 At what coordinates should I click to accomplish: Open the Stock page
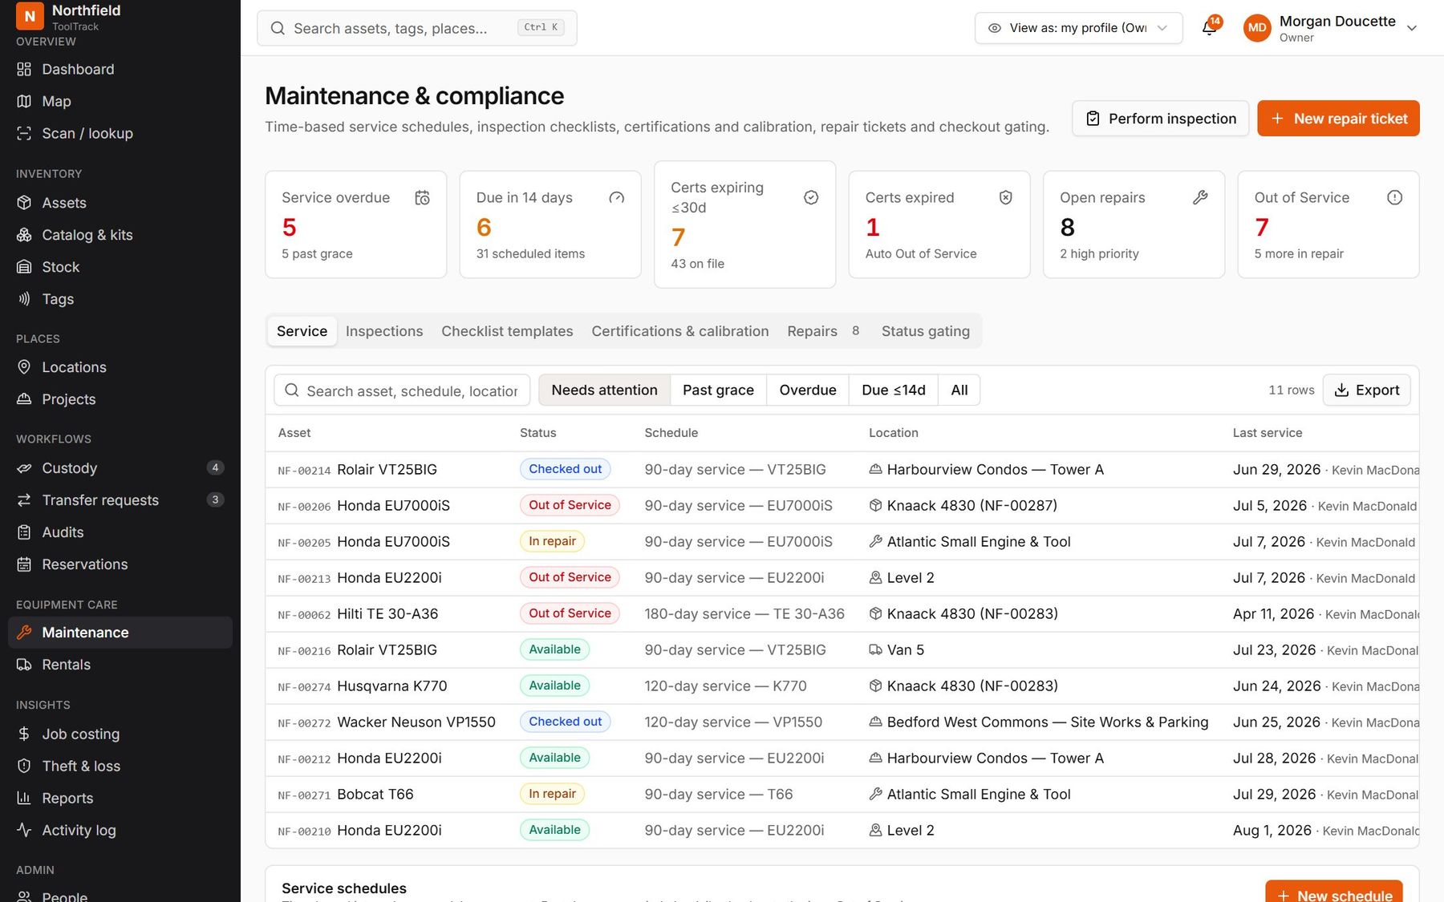click(120, 267)
